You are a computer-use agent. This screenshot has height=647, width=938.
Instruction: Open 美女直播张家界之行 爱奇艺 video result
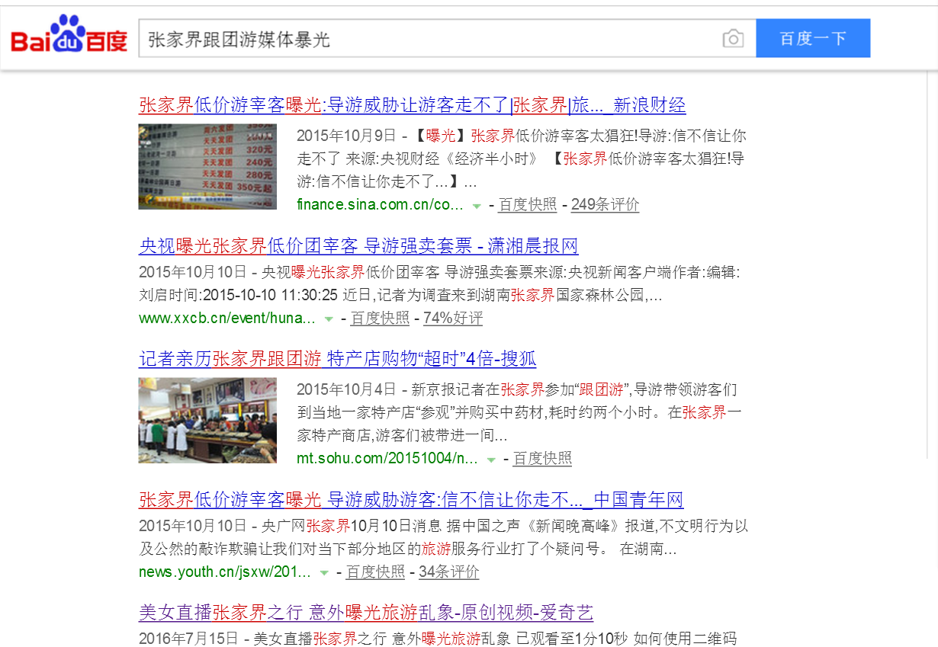[x=366, y=613]
